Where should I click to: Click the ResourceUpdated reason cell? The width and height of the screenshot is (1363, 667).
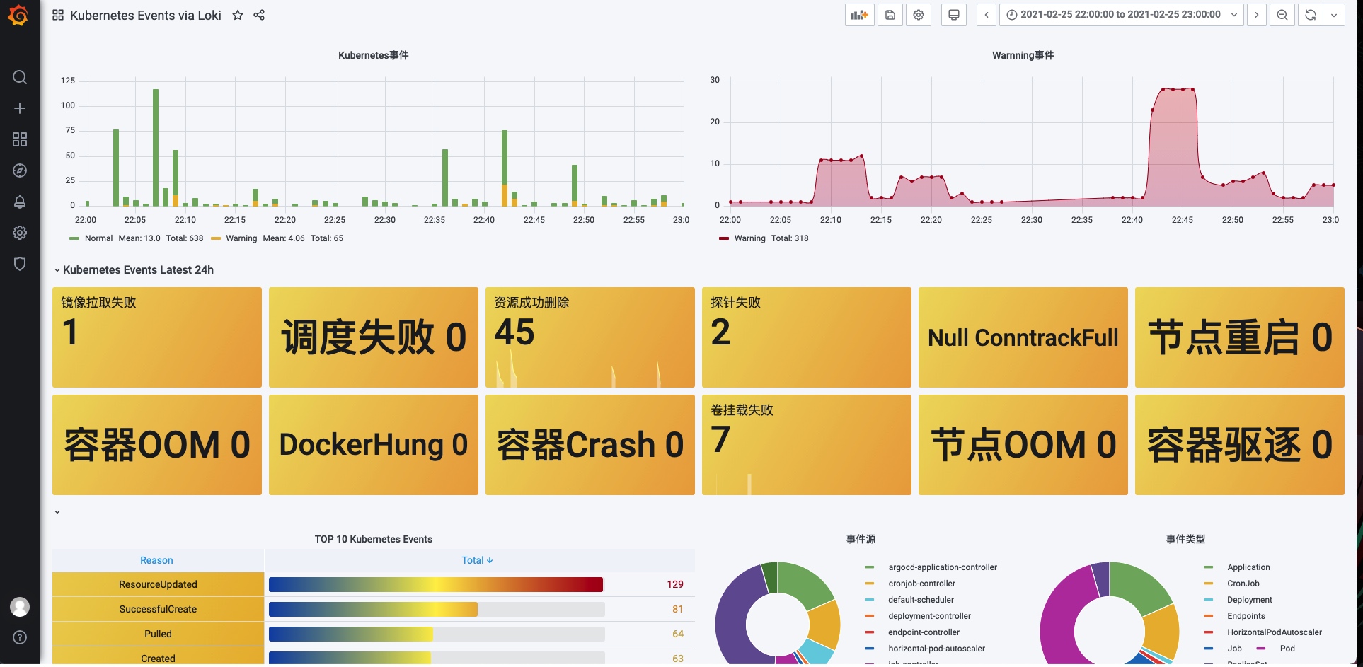pyautogui.click(x=158, y=584)
